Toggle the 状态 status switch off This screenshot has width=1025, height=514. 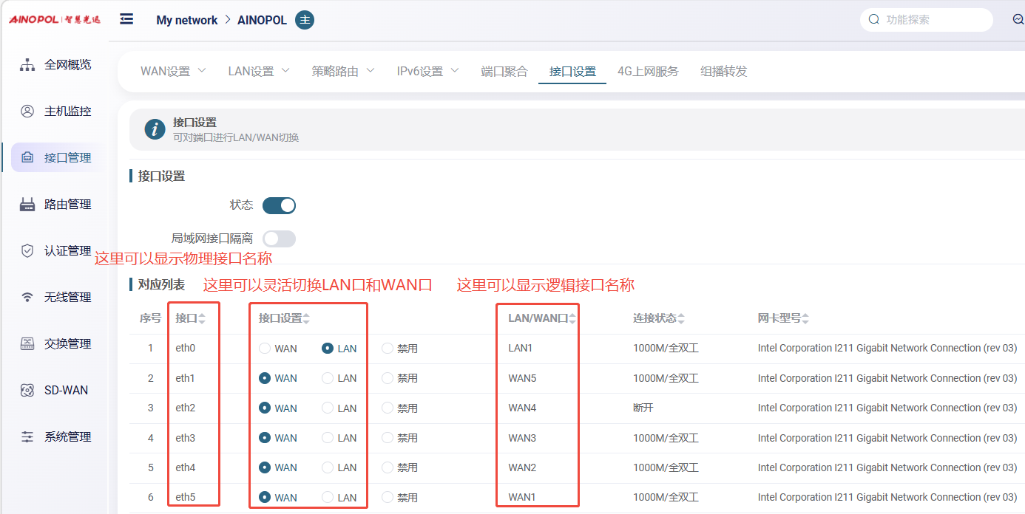tap(279, 205)
